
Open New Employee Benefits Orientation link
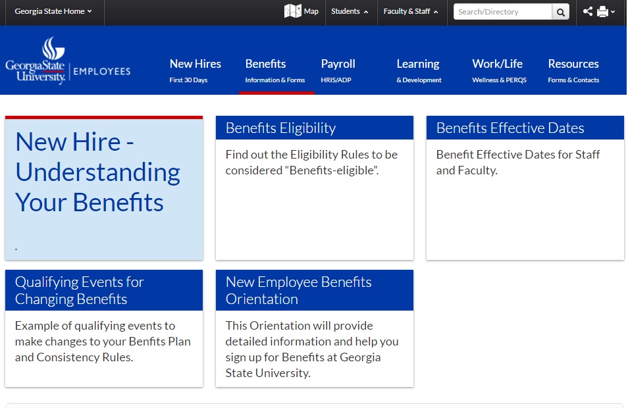click(298, 290)
